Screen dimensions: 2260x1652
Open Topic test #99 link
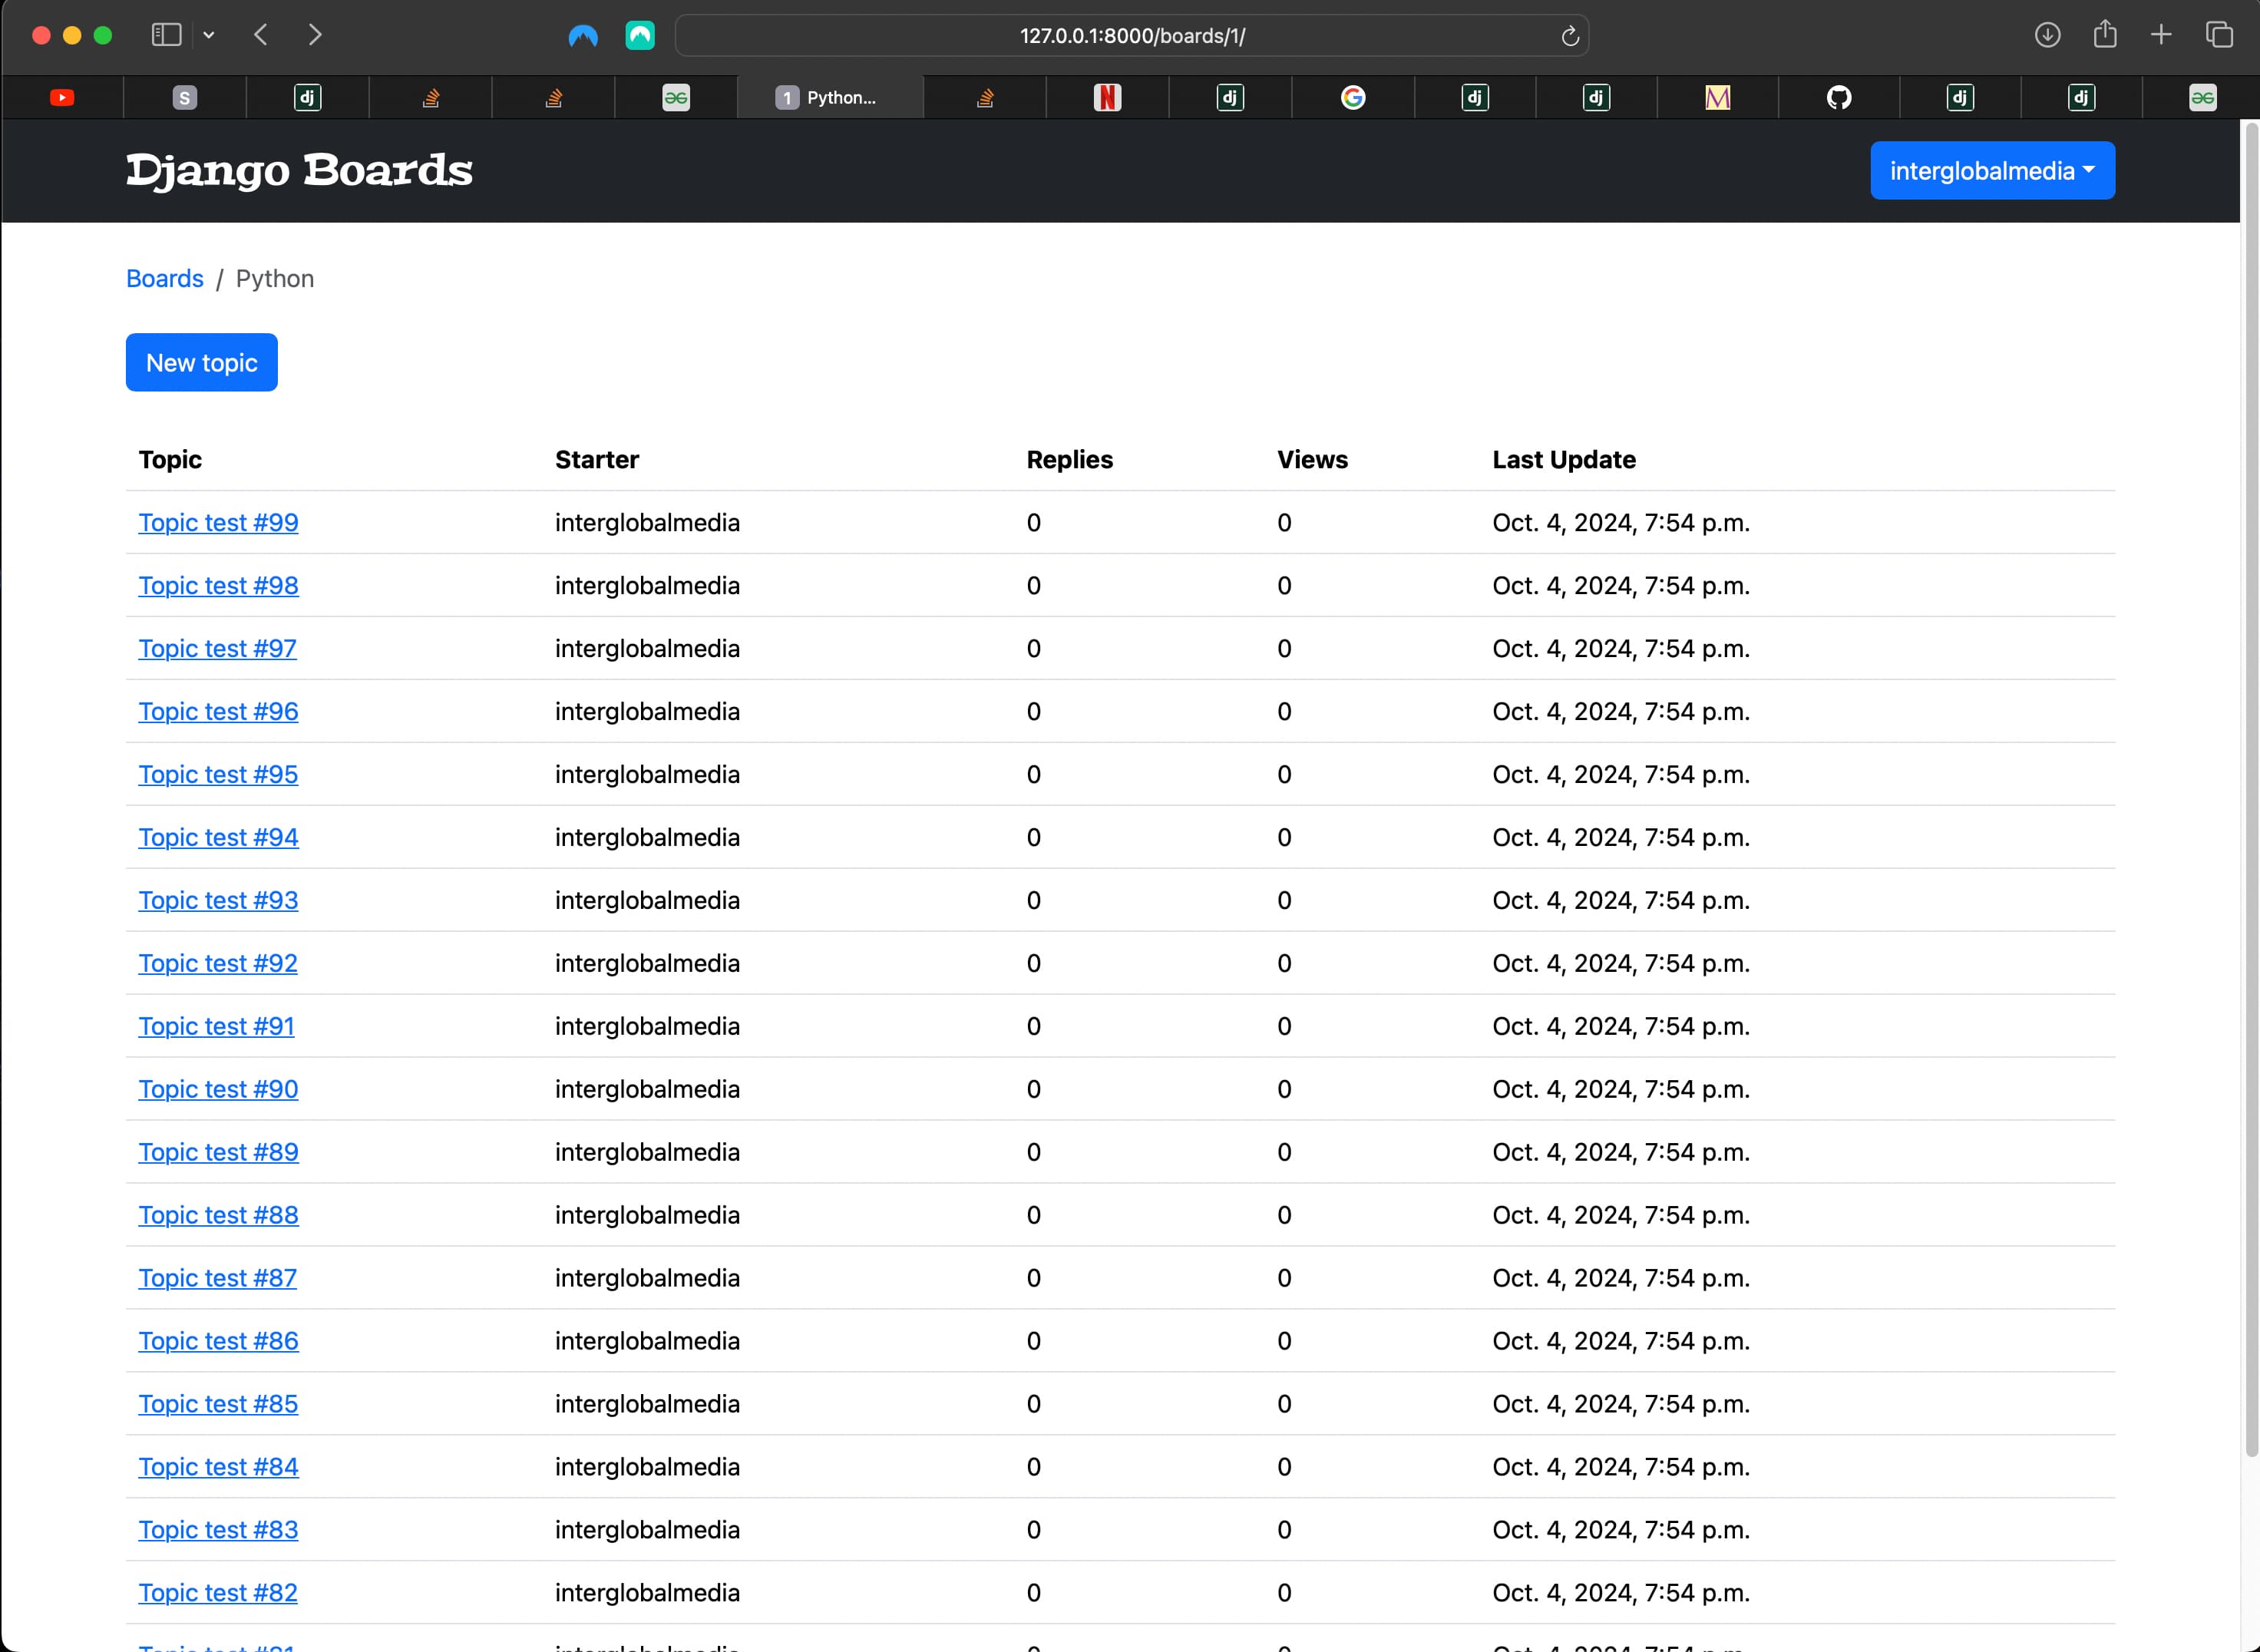(x=218, y=523)
